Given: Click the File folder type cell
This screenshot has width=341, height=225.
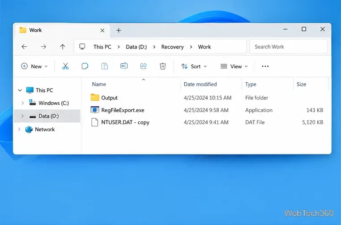Looking at the screenshot, I should [256, 98].
